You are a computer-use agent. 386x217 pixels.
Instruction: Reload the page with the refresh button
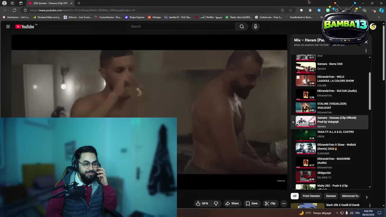click(14, 10)
